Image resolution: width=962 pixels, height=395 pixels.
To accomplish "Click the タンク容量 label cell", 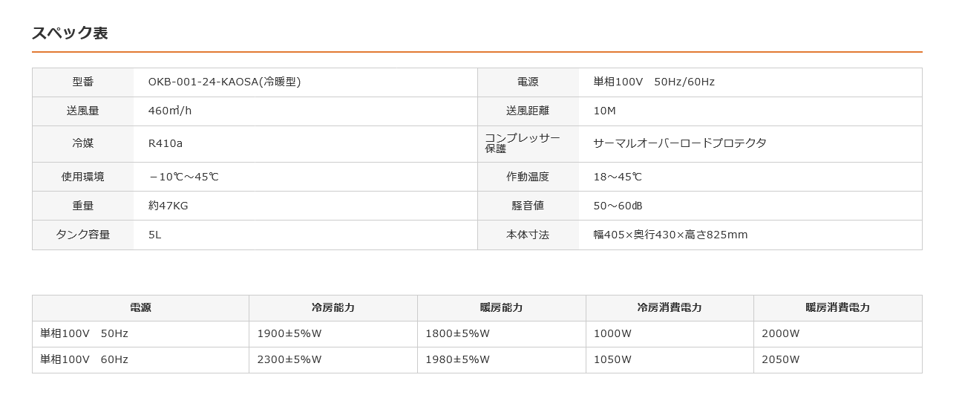I will coord(83,235).
